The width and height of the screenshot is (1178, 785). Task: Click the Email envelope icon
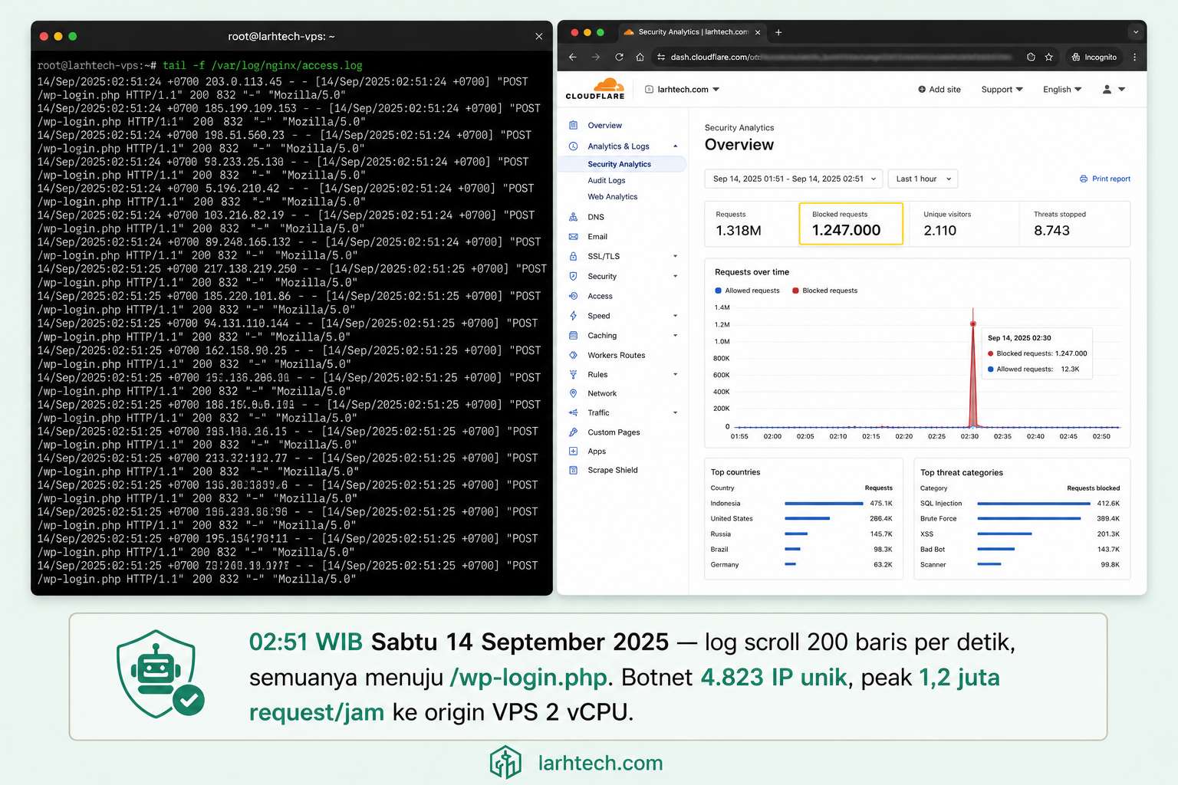573,236
